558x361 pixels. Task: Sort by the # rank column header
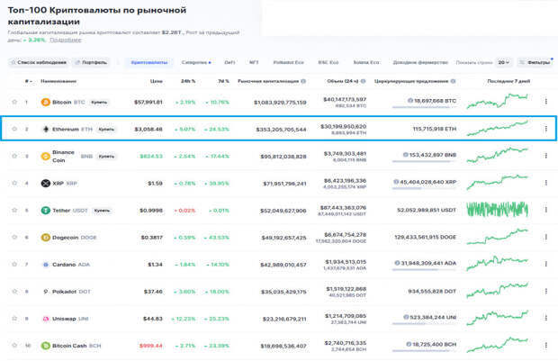29,81
